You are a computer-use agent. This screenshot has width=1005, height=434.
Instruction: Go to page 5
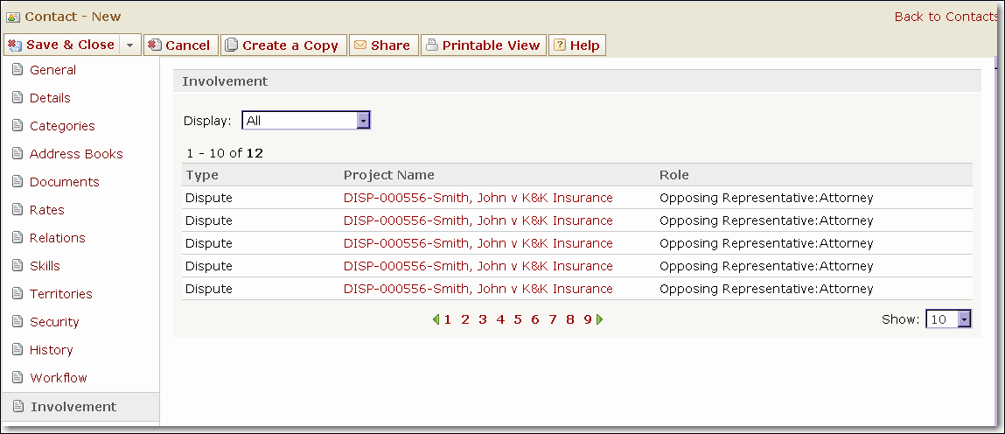(x=517, y=319)
